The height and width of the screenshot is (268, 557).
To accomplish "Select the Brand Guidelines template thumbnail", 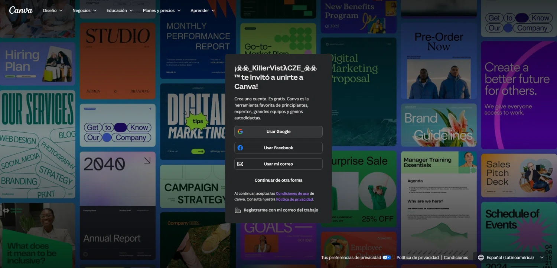I will point(439,125).
